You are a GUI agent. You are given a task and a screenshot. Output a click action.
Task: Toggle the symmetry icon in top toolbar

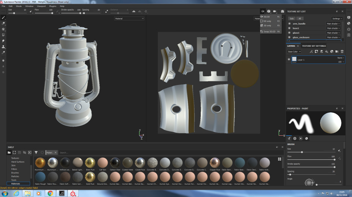(134, 11)
